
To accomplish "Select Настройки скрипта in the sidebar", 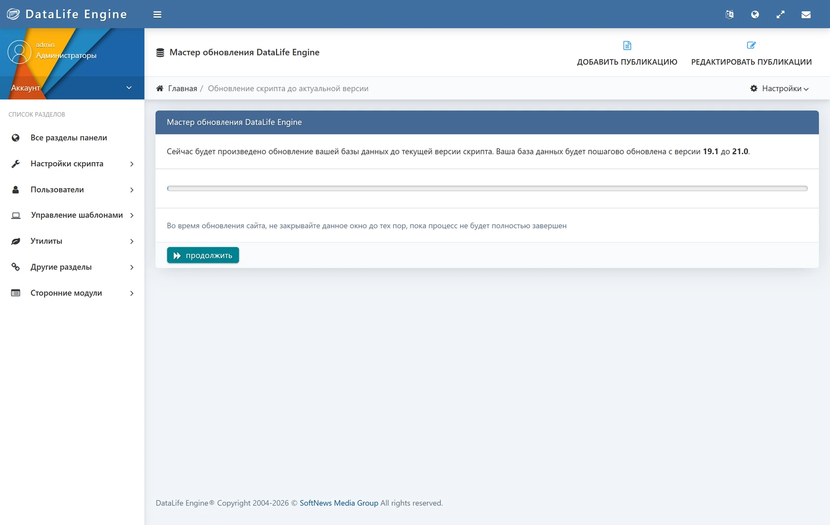I will pos(72,164).
